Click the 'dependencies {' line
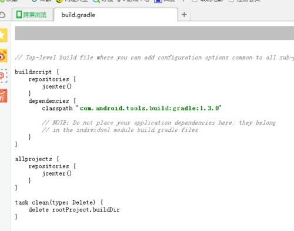The image size is (294, 231). coord(52,101)
